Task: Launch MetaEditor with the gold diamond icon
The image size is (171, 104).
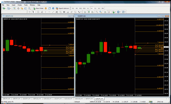Action: click(x=46, y=8)
